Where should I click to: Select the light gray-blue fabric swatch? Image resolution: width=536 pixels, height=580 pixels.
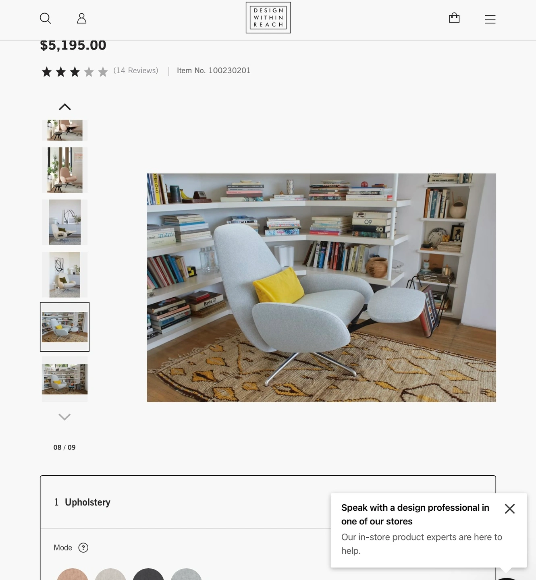[186, 575]
